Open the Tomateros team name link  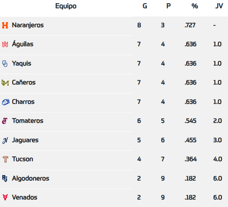tap(28, 121)
